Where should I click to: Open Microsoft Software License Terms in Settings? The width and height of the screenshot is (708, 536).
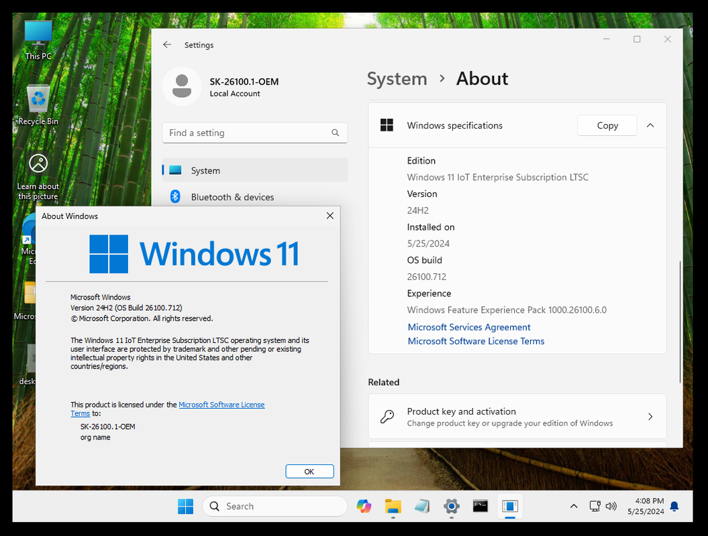(476, 341)
